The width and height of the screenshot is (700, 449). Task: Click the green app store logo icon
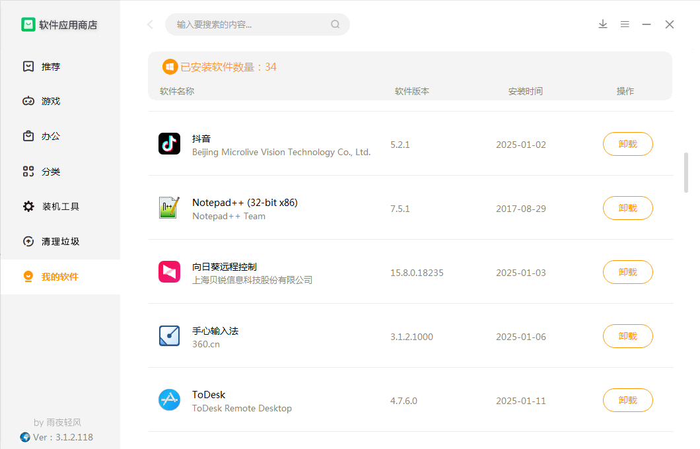28,24
